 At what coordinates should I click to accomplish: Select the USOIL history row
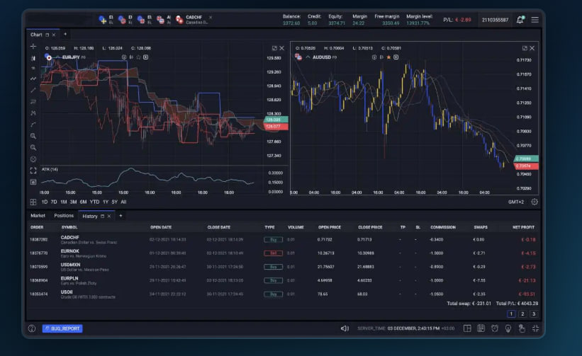point(283,294)
